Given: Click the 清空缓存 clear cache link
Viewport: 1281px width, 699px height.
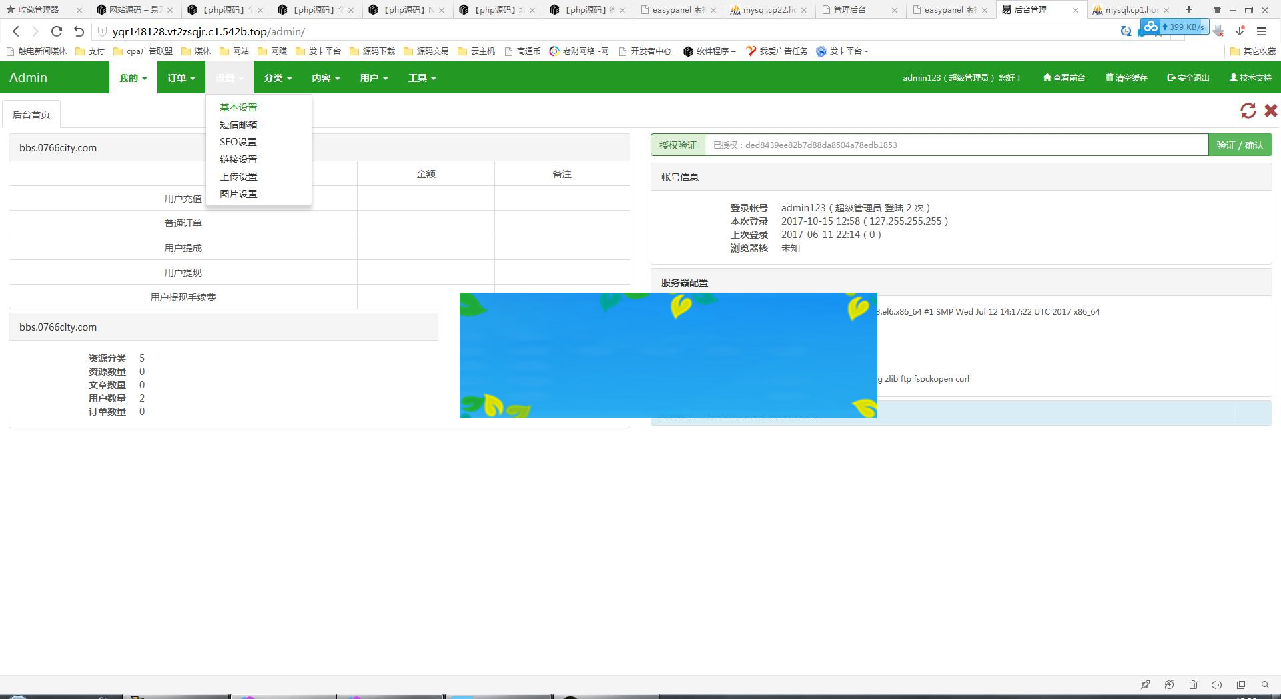Looking at the screenshot, I should pos(1126,78).
